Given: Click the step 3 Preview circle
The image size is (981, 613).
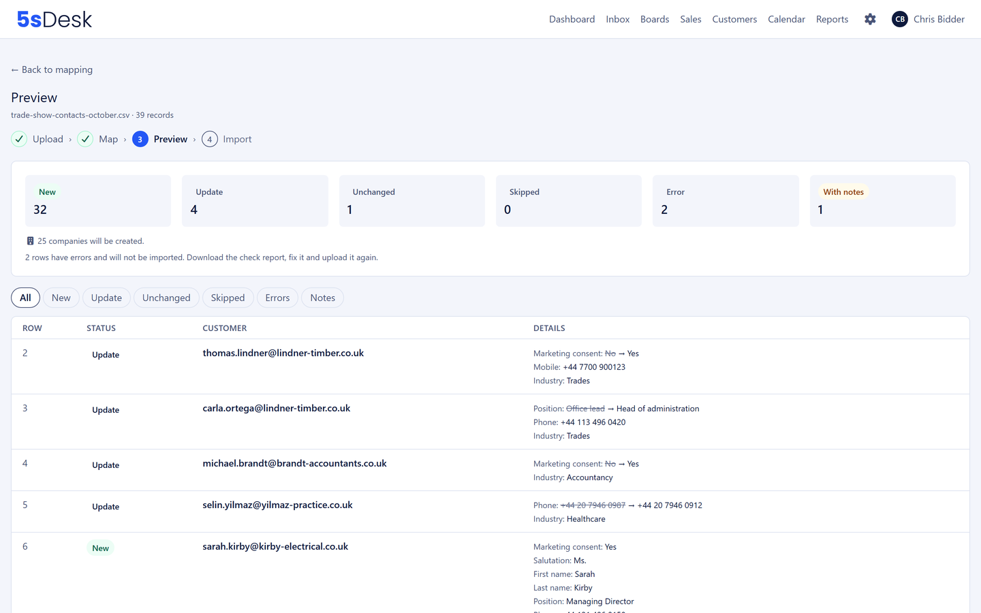Looking at the screenshot, I should tap(140, 139).
